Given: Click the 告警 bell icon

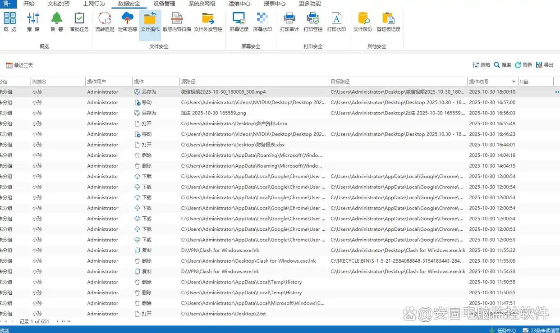Looking at the screenshot, I should [x=56, y=22].
